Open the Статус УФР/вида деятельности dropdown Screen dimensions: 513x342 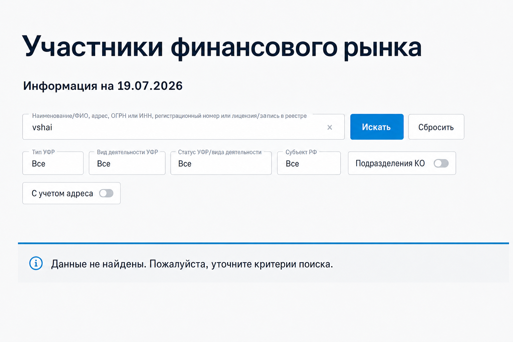[221, 163]
